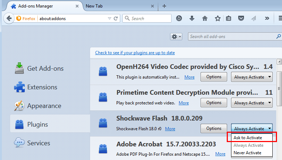Click More link for Primetime plugin

click(x=184, y=103)
